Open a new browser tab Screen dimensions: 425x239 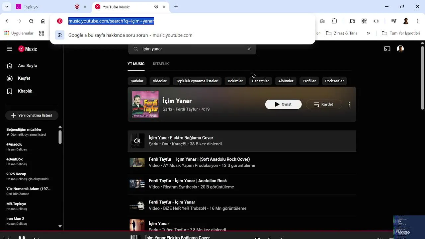pyautogui.click(x=176, y=7)
